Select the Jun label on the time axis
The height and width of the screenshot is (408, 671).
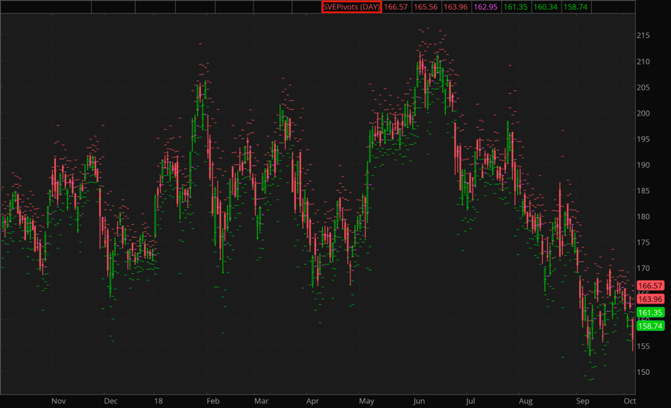419,401
